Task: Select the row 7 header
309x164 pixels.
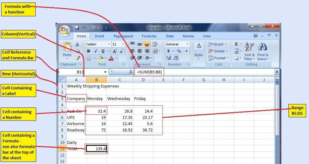Action: click(62, 124)
